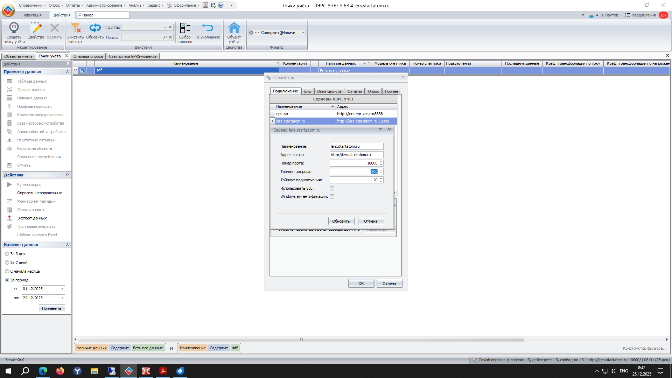Enable the Use SSL checkbox
This screenshot has width=672, height=378.
(332, 188)
